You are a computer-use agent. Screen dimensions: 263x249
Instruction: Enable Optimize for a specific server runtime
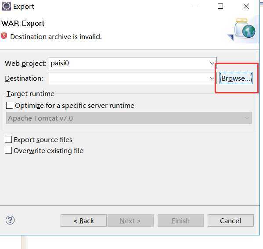pos(10,106)
